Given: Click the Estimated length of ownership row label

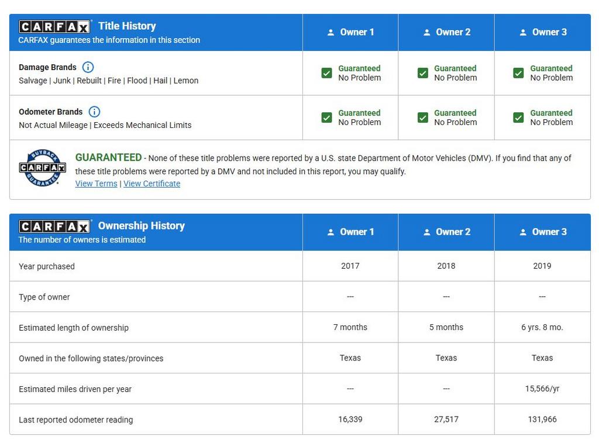Looking at the screenshot, I should [74, 328].
